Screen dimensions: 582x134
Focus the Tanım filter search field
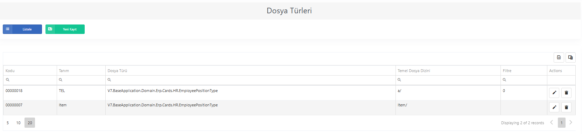(x=81, y=80)
